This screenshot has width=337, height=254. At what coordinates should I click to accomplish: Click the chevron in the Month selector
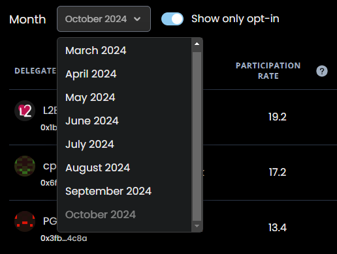pos(137,19)
